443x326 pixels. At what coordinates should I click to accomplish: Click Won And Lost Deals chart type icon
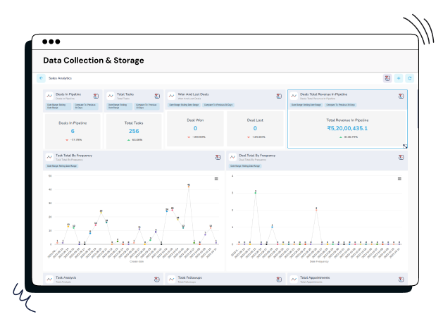click(x=171, y=96)
